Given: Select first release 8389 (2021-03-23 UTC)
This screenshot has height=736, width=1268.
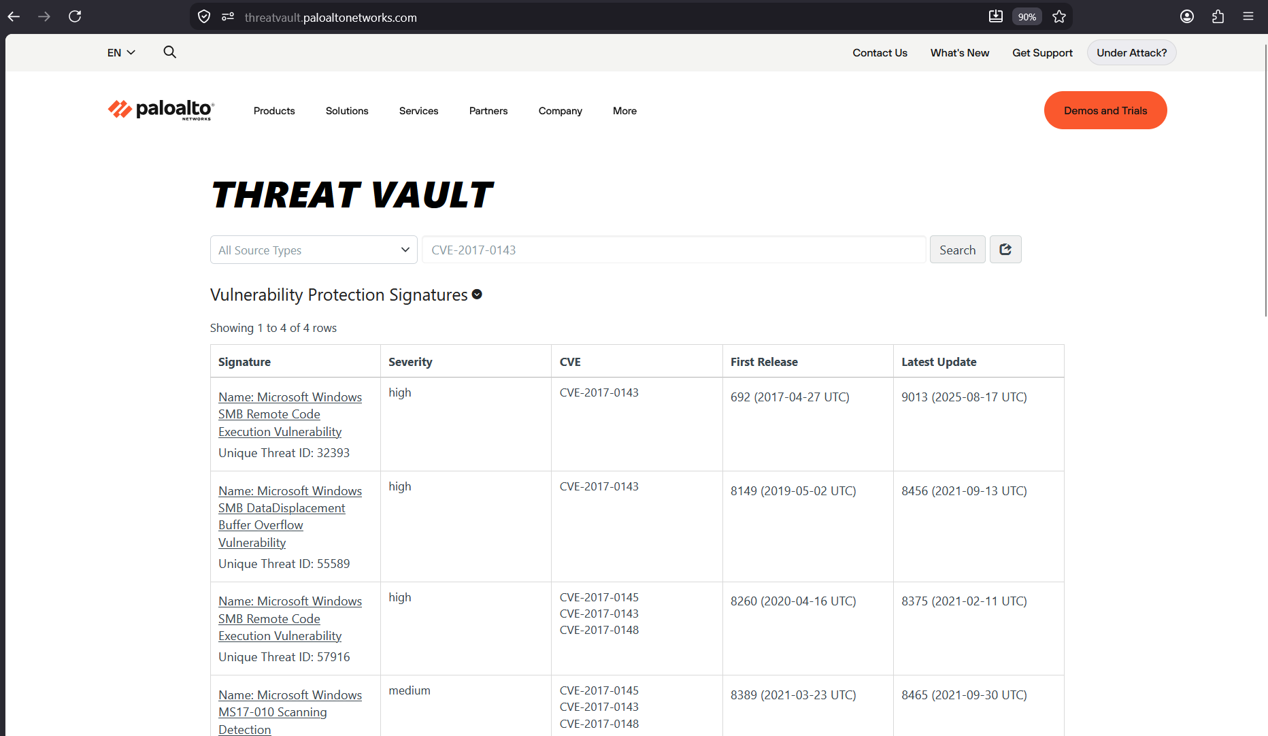Looking at the screenshot, I should click(x=793, y=695).
